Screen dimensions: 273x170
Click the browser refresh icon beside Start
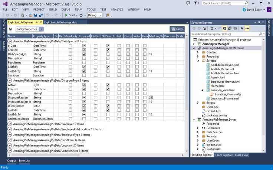click(x=81, y=15)
